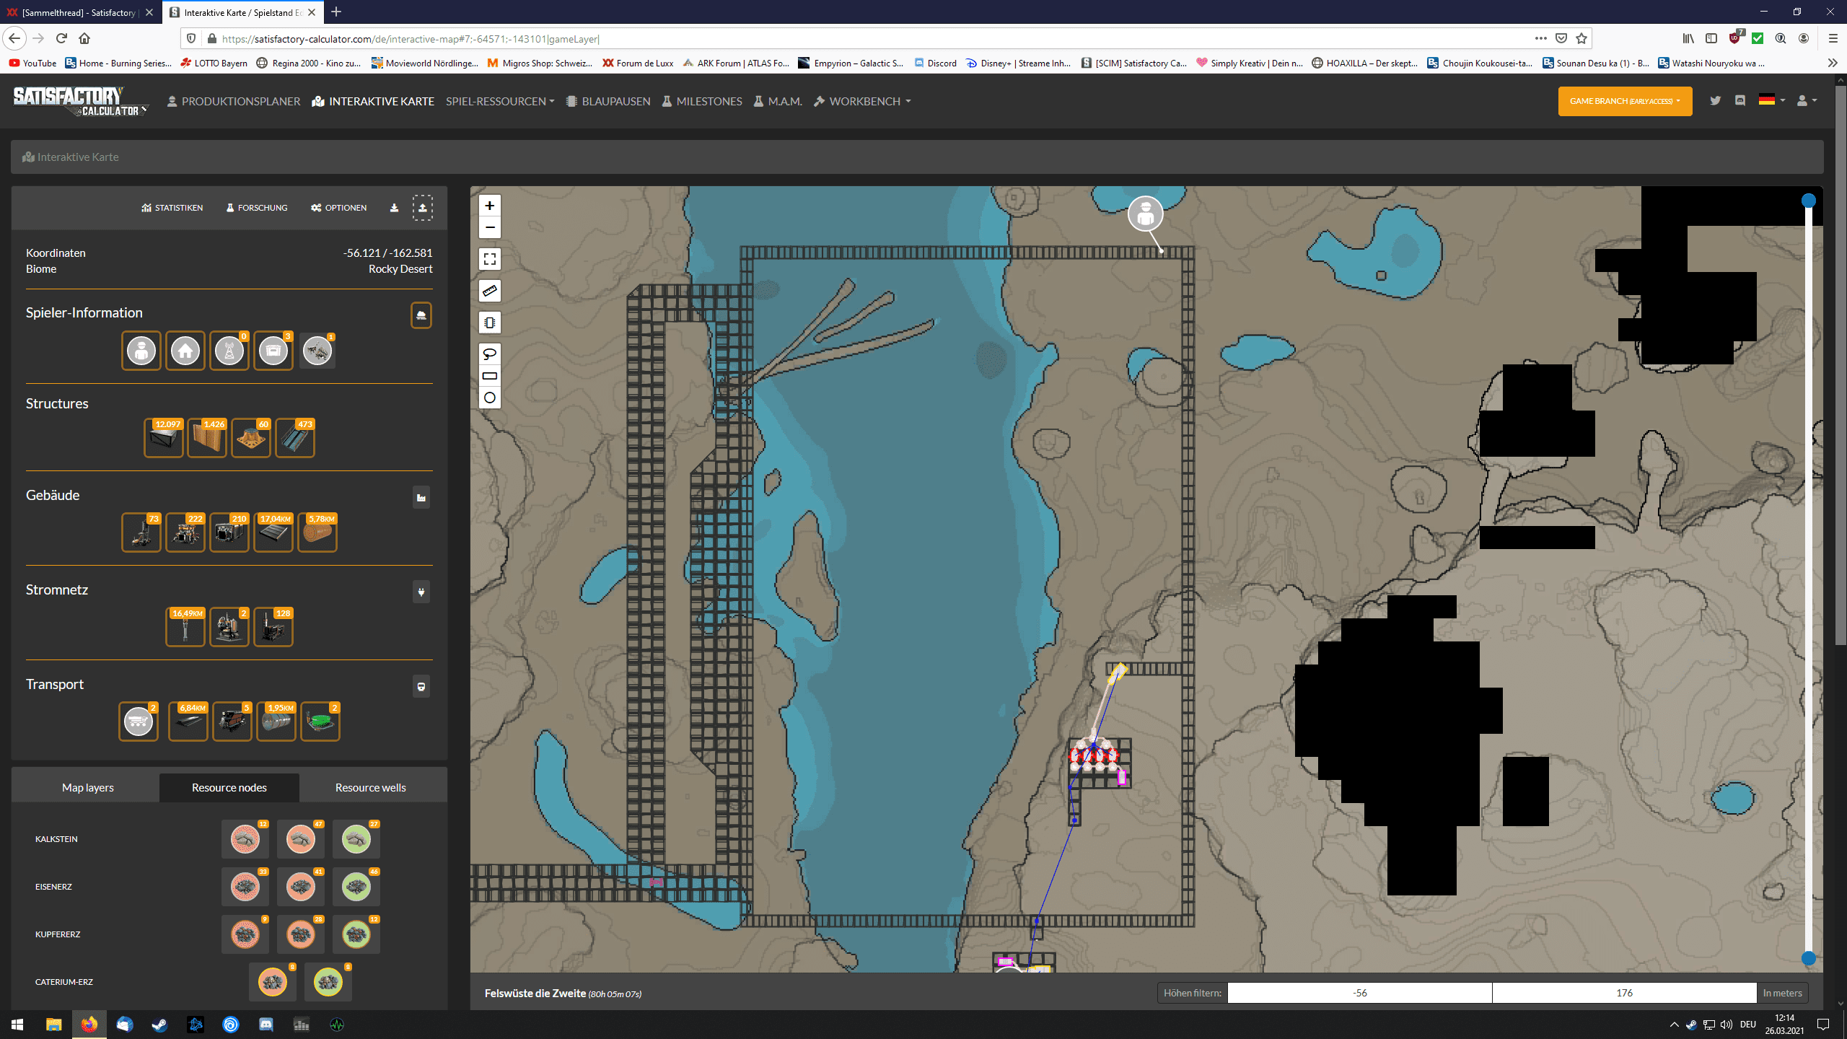Toggle walls layer with 1.426 count
The width and height of the screenshot is (1847, 1039).
[207, 438]
